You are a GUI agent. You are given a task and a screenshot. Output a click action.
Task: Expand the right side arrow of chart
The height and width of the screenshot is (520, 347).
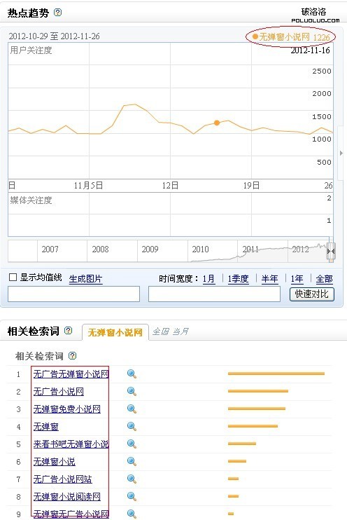pyautogui.click(x=341, y=153)
